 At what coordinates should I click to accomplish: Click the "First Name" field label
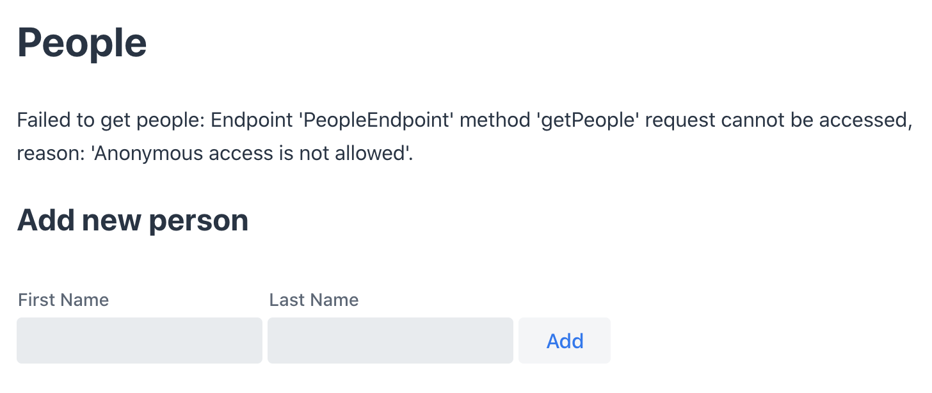[x=63, y=300]
